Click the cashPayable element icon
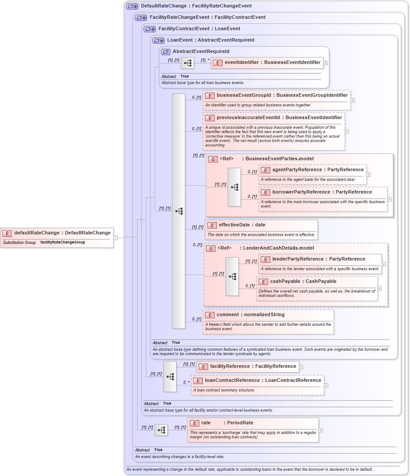 tap(264, 281)
